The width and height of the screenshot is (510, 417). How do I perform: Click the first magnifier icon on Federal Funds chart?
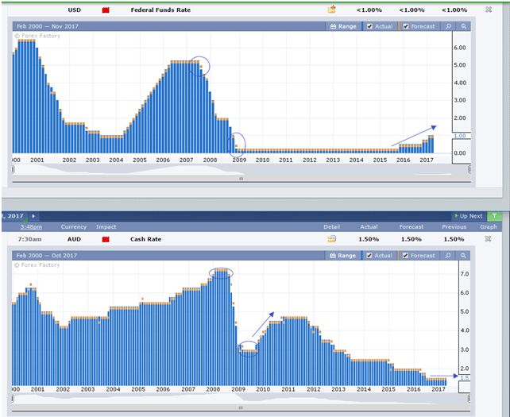tap(449, 26)
